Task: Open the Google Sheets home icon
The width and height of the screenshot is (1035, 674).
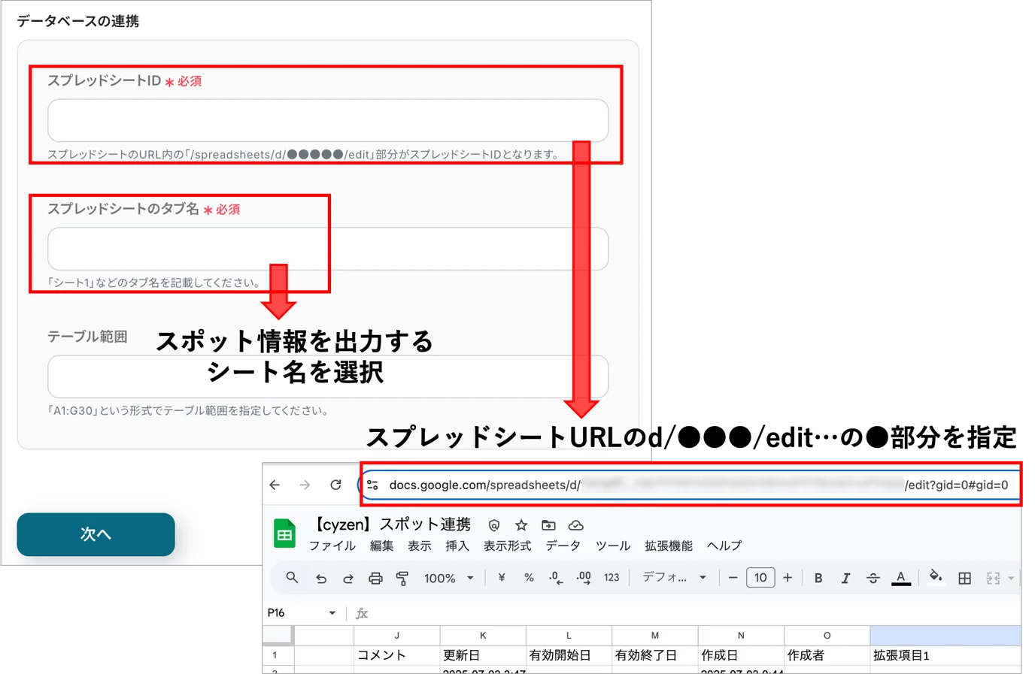Action: (x=284, y=533)
